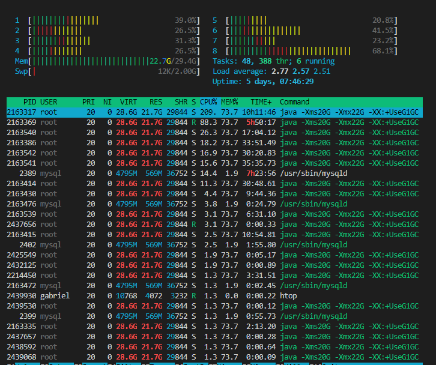
Task: Click the S state column header
Action: [193, 102]
